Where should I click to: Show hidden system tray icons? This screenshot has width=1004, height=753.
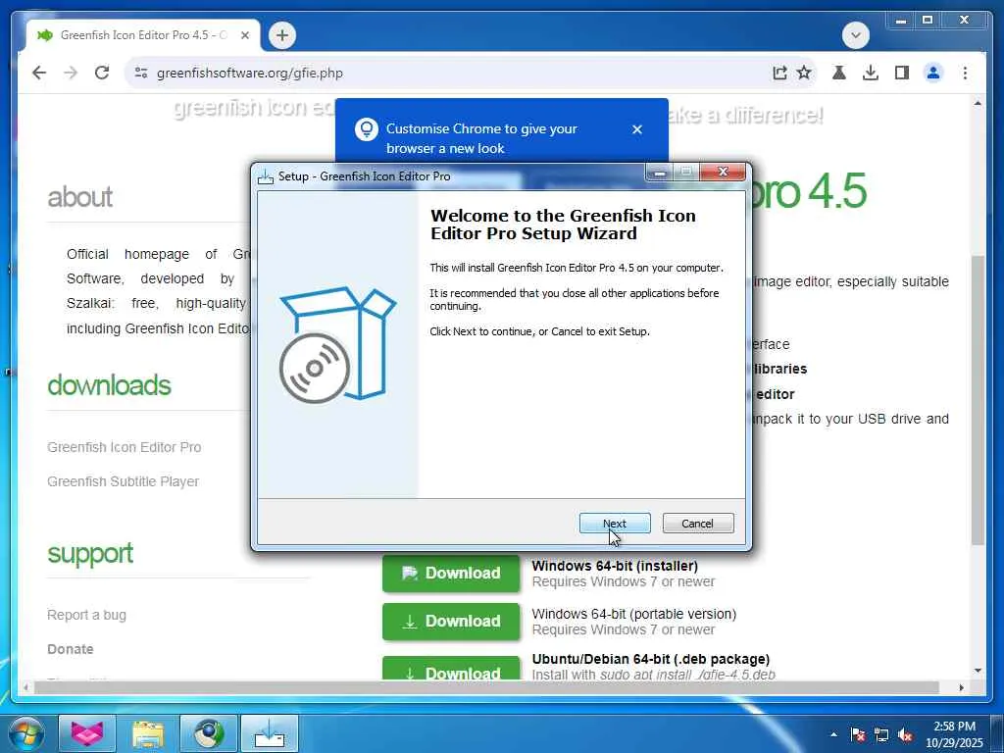(x=833, y=734)
